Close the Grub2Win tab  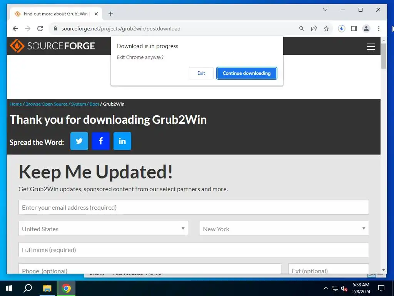(96, 14)
